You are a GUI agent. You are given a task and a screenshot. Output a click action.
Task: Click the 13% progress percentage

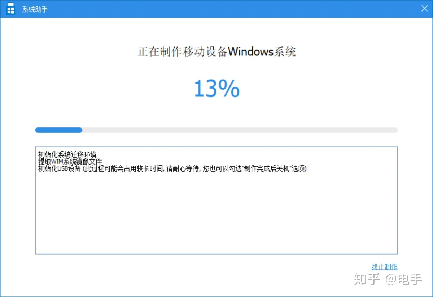tap(216, 89)
